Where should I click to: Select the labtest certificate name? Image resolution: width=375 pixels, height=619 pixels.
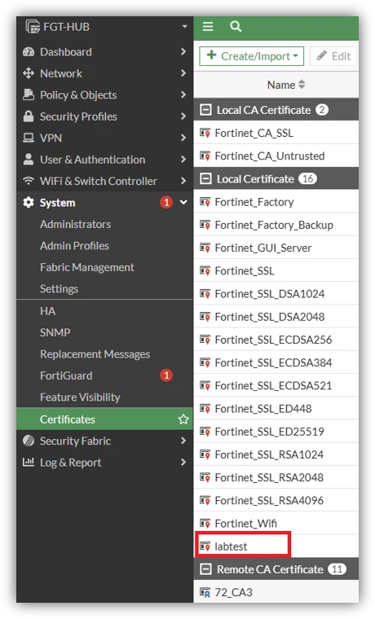tap(231, 547)
